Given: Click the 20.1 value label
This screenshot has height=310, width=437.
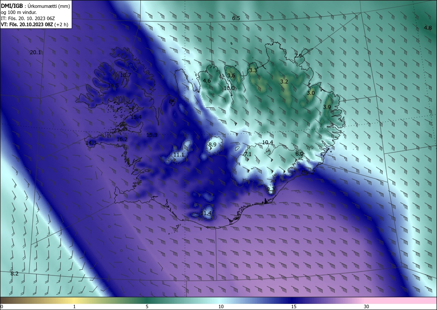Looking at the screenshot, I should [x=35, y=52].
